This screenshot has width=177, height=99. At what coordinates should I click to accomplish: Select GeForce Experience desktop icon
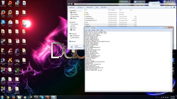(17, 71)
